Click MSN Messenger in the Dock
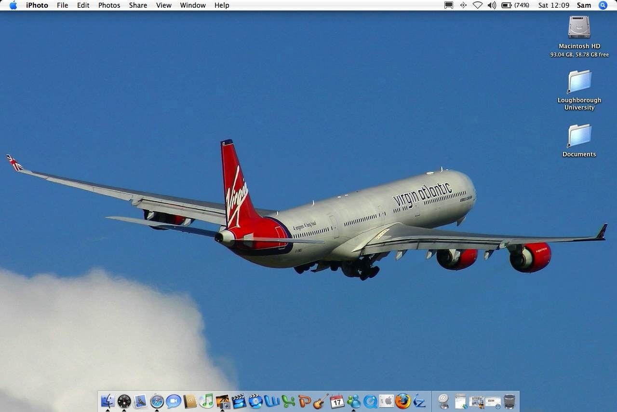Viewport: 617px width, 412px height. tap(354, 401)
